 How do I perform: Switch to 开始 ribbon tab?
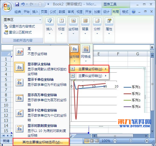26,12
